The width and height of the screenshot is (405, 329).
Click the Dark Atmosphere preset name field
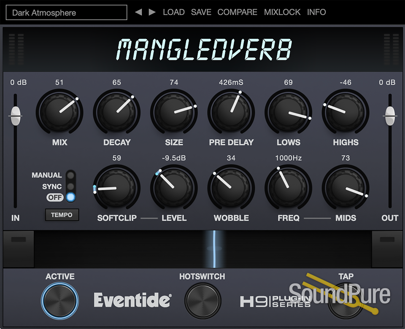point(66,12)
